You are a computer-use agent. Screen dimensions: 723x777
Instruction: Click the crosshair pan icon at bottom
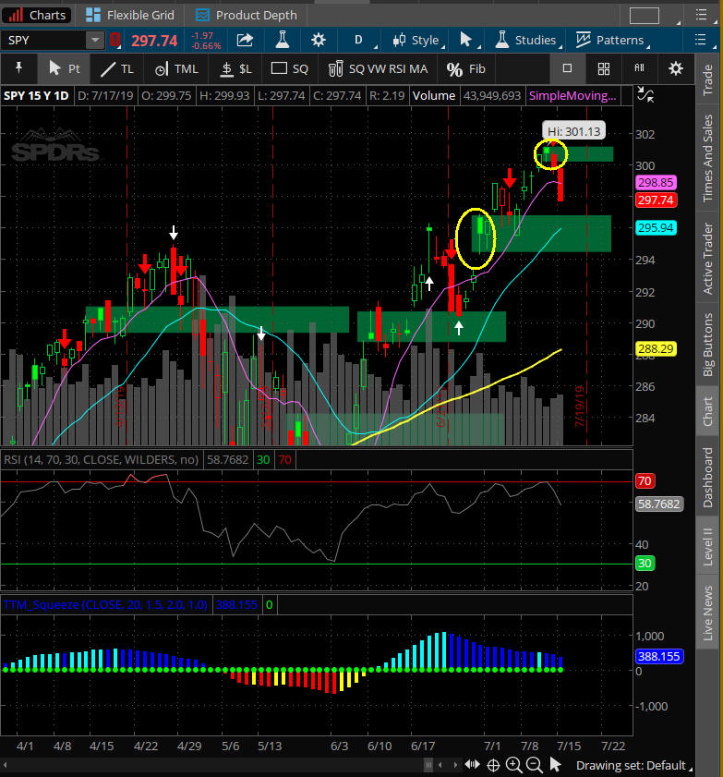coord(493,765)
